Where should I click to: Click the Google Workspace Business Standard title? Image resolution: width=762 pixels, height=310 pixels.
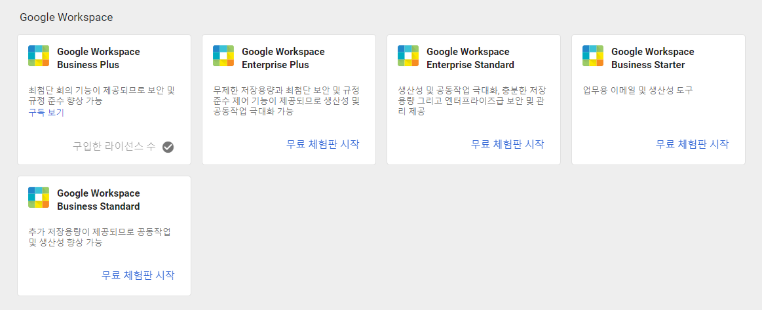(x=99, y=200)
